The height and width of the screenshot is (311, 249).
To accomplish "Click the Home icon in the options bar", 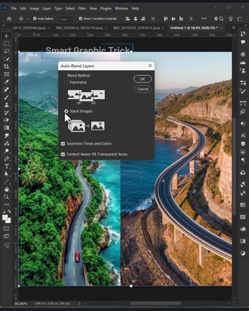I will point(9,19).
